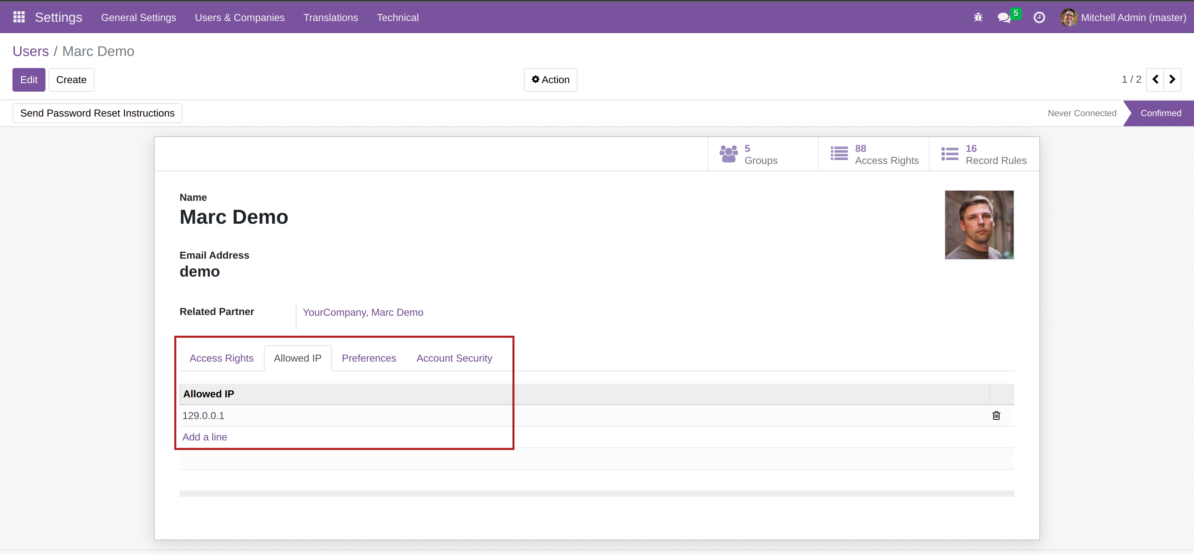Viewport: 1194px width, 555px height.
Task: Open the 88 Access Rights stat button
Action: 873,154
